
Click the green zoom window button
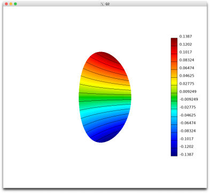[15, 4]
